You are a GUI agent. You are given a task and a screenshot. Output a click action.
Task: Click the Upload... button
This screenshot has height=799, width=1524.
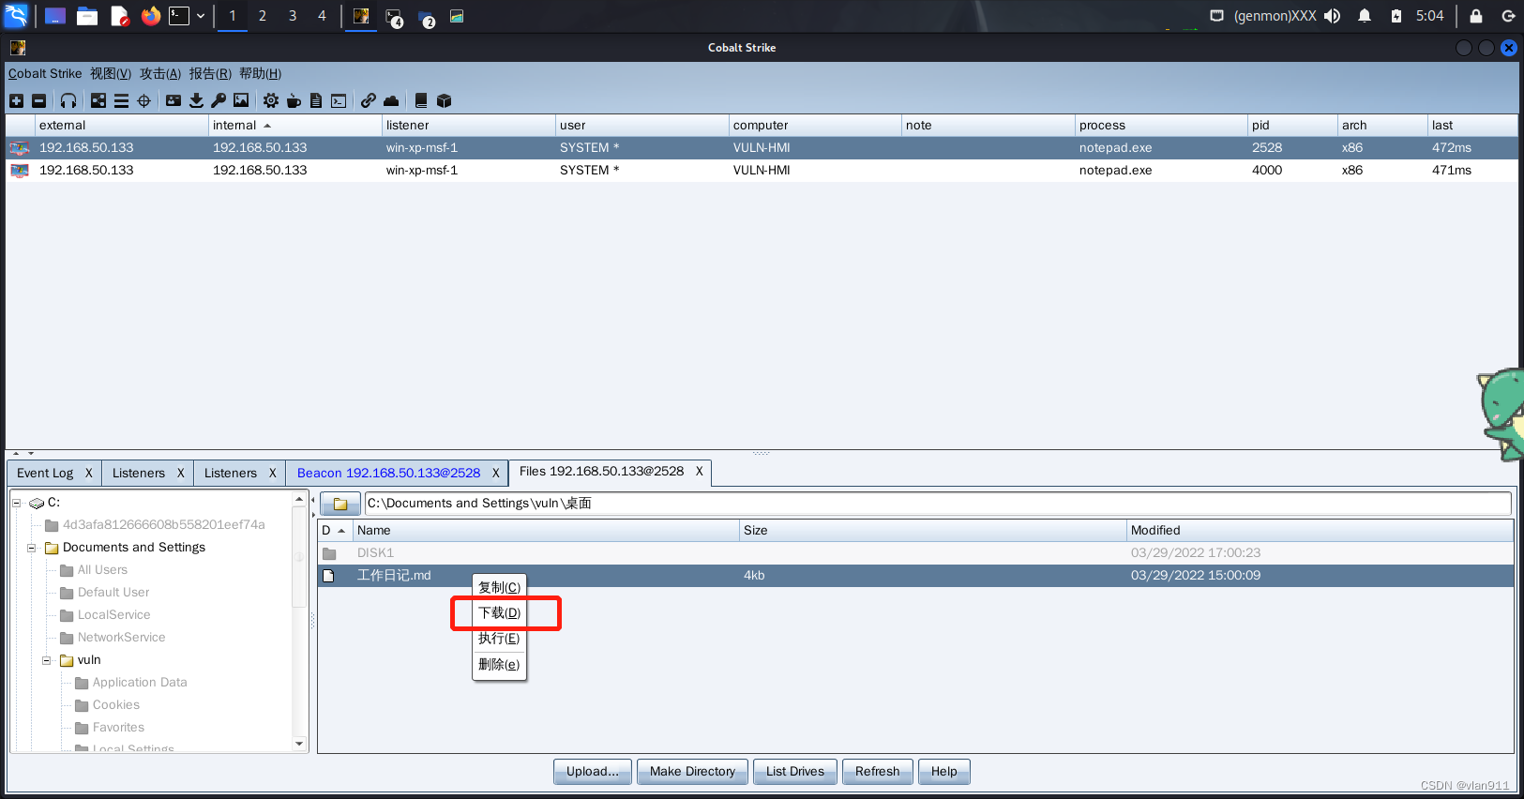pos(593,771)
